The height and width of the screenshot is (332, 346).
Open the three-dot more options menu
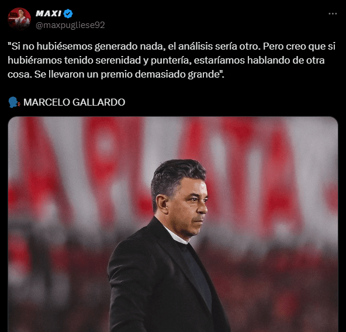(x=333, y=13)
